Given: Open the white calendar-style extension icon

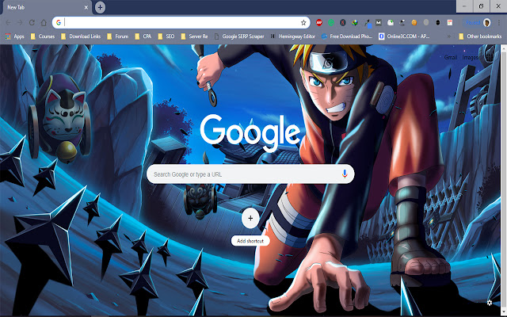Looking at the screenshot, I should [x=450, y=22].
